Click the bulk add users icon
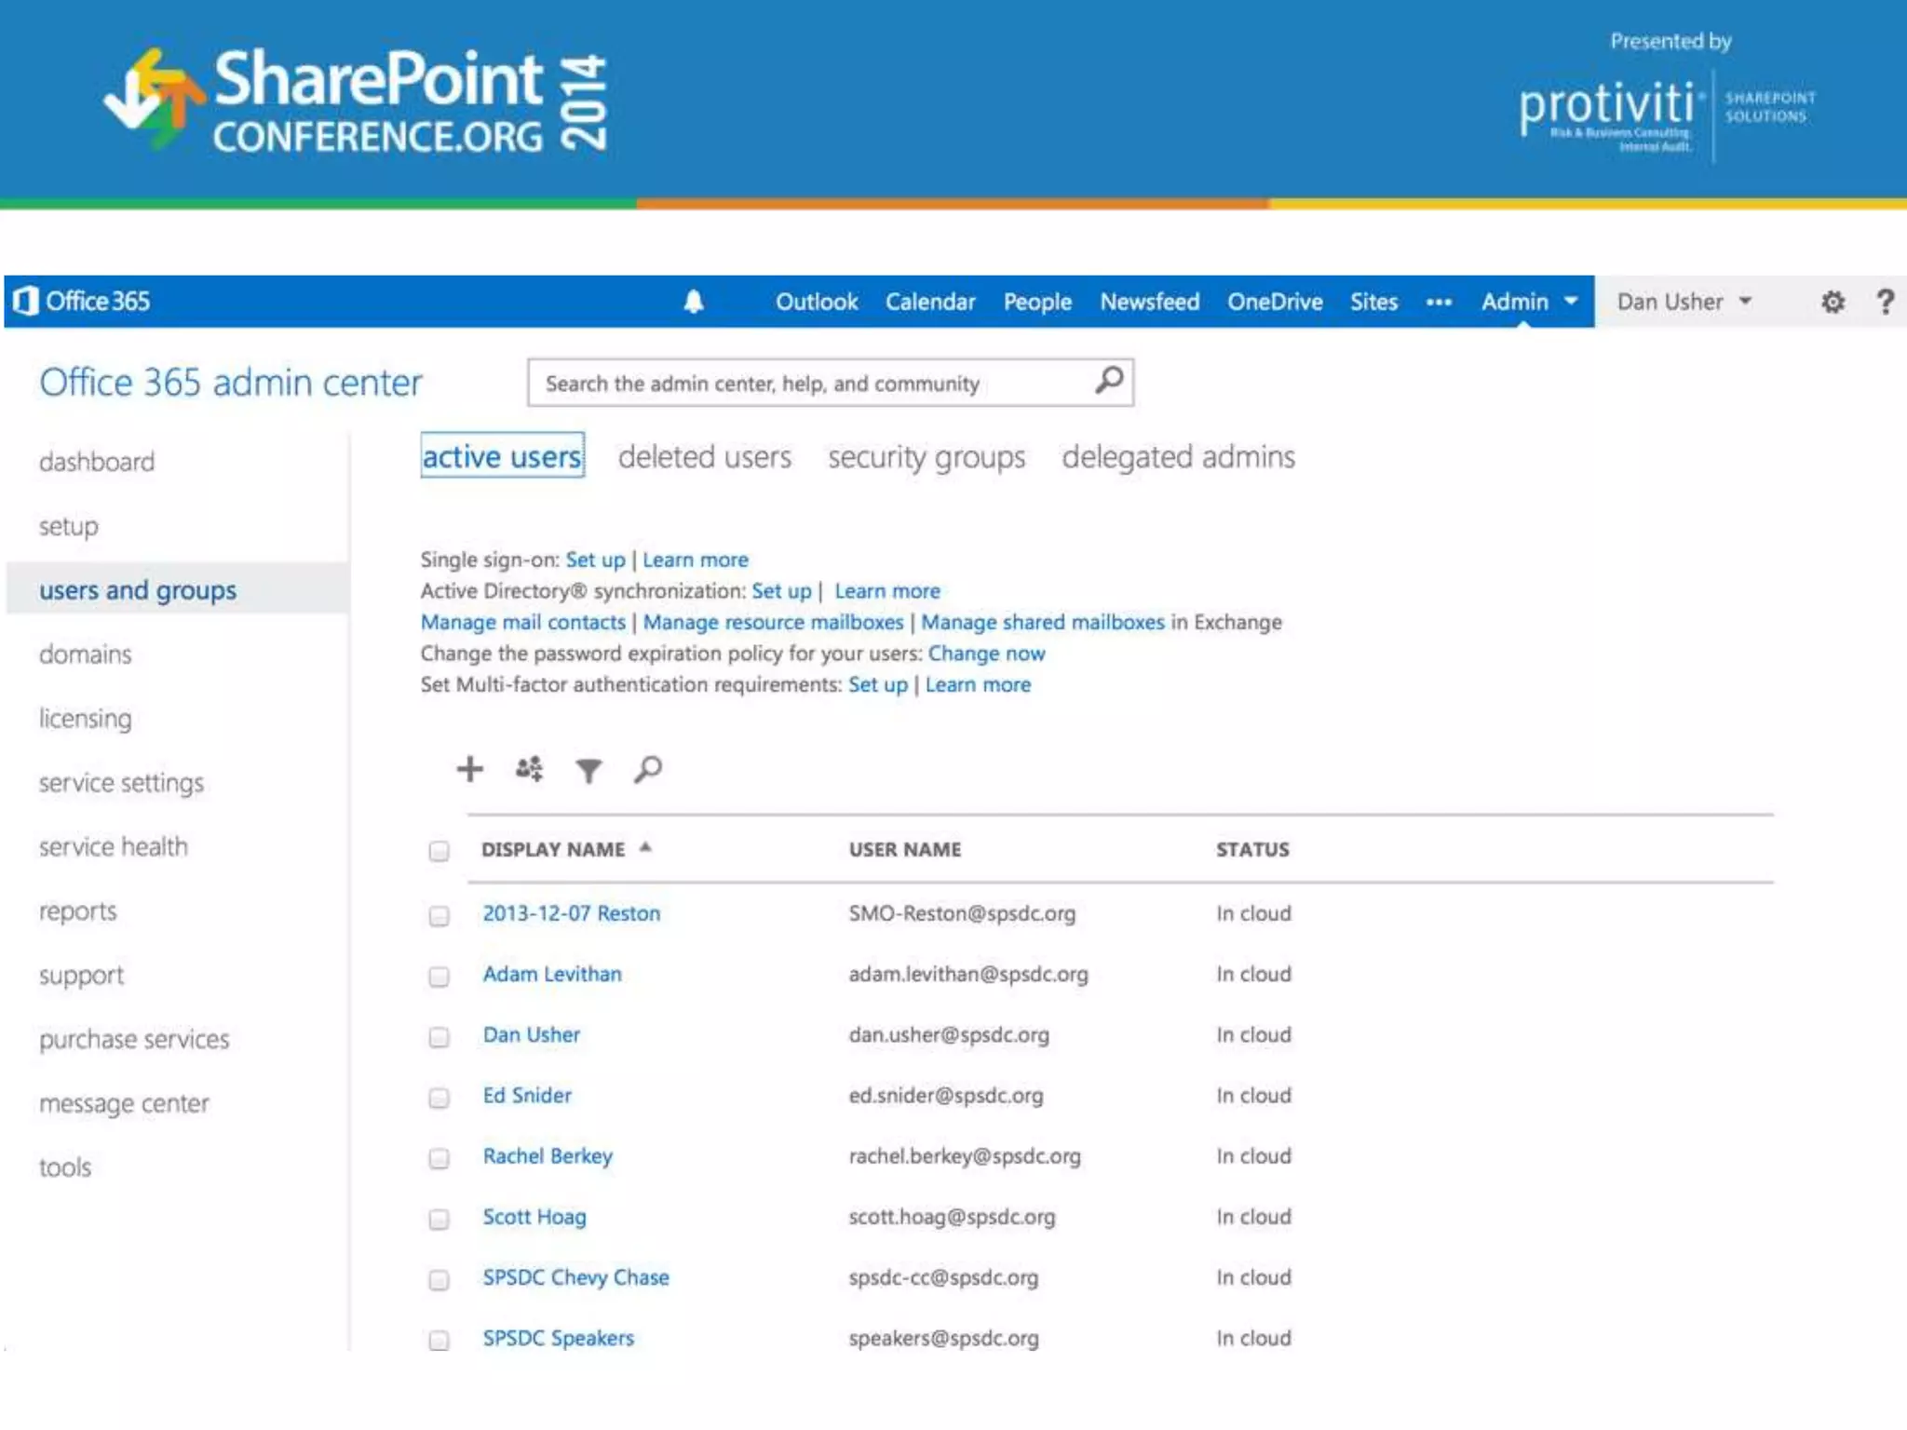 [529, 769]
